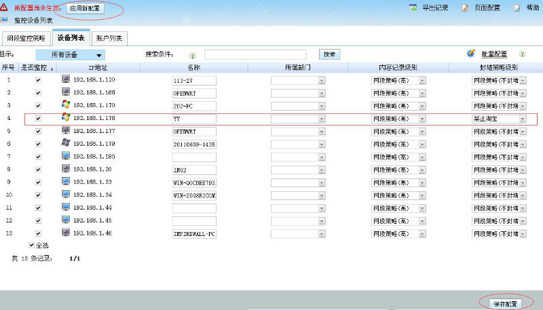This screenshot has width=543, height=310.
Task: Click the 保存配置 button
Action: [505, 303]
